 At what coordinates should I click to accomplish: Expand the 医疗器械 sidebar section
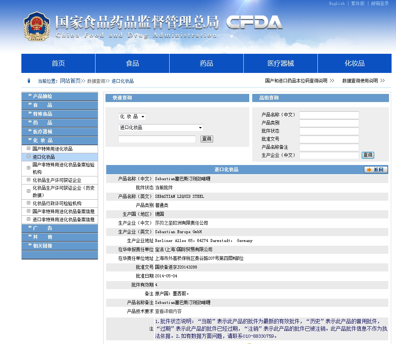(x=60, y=131)
